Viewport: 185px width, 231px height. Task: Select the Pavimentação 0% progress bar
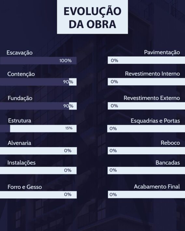click(146, 60)
